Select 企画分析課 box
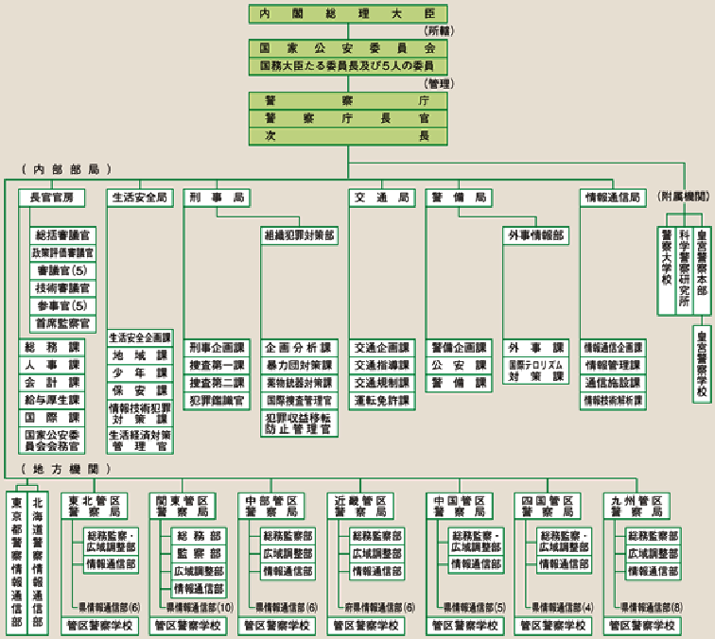 [x=299, y=348]
